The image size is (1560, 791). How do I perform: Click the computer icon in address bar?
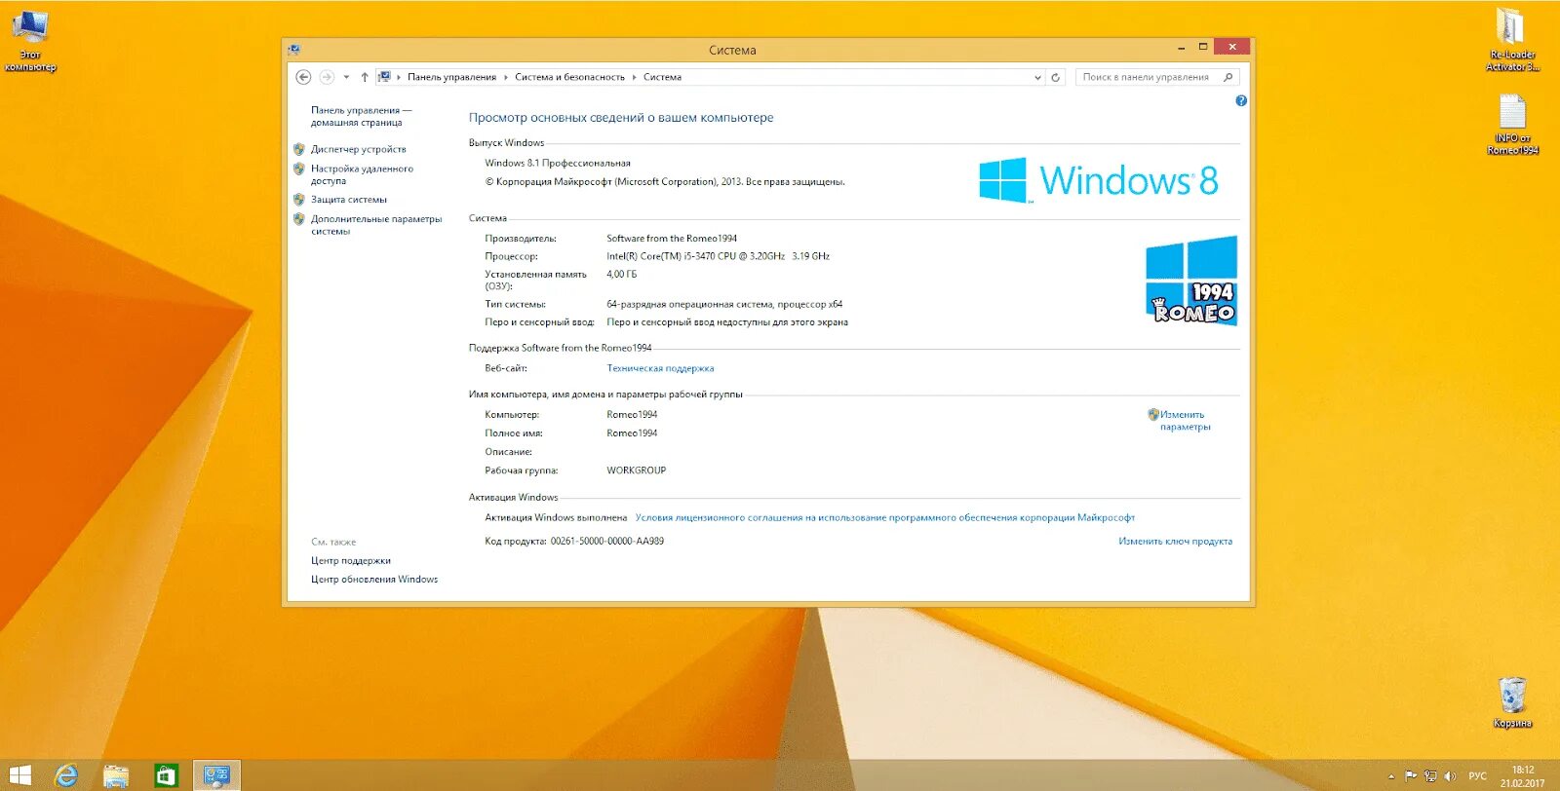click(x=384, y=77)
